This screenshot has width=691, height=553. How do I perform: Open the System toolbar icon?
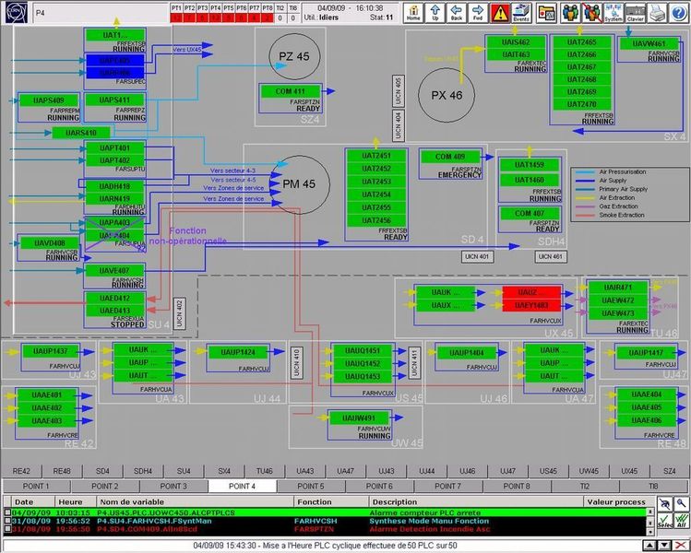pos(614,12)
